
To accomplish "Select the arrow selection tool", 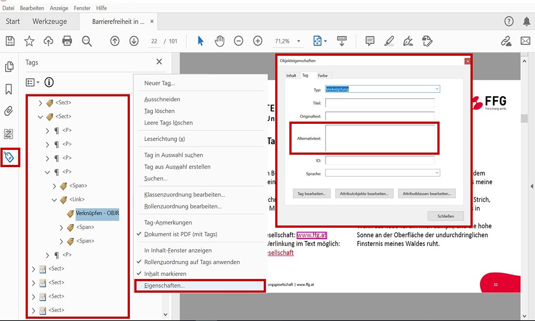I will pyautogui.click(x=201, y=41).
